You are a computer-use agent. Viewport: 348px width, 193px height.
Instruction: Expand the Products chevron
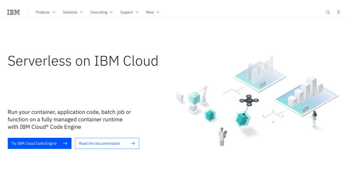pyautogui.click(x=54, y=12)
